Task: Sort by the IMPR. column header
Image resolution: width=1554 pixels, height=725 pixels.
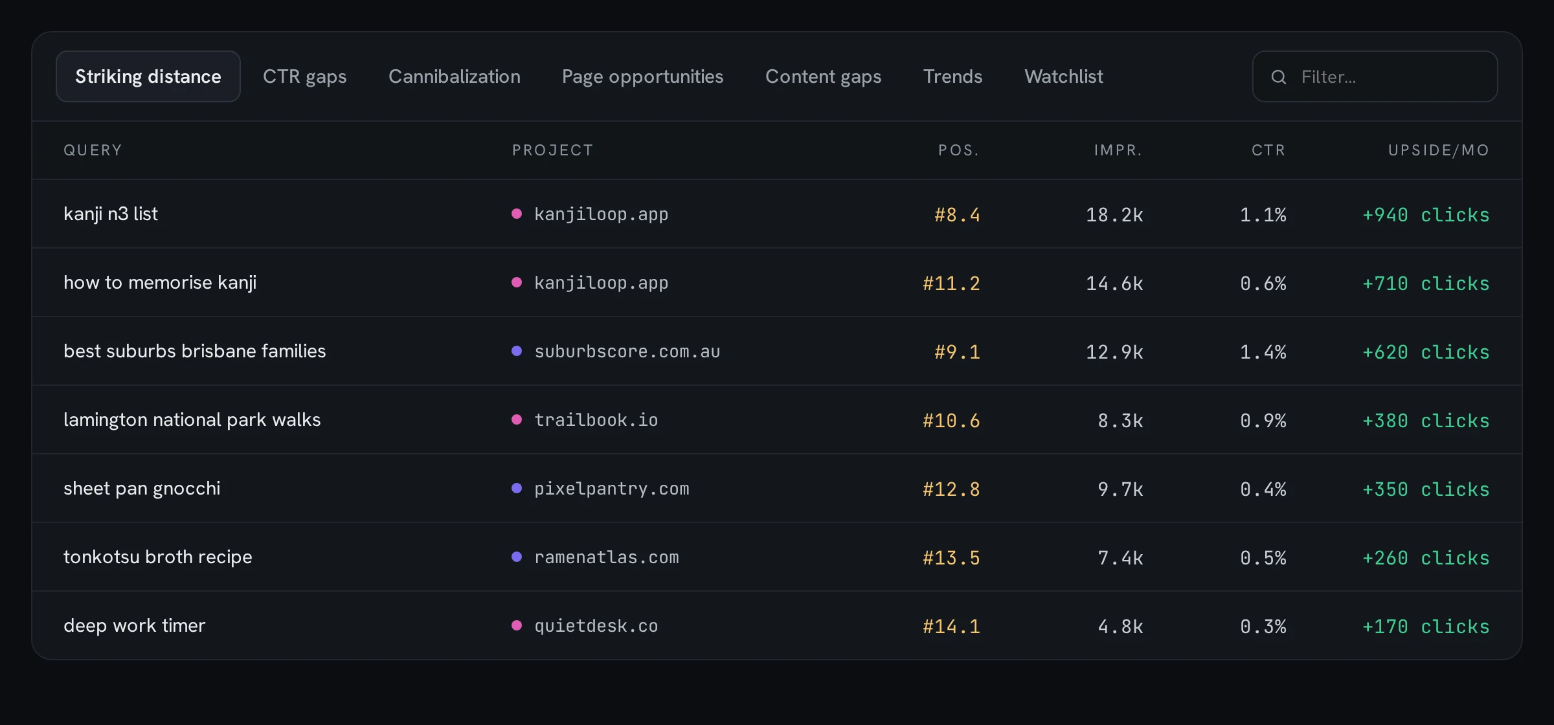Action: 1118,150
